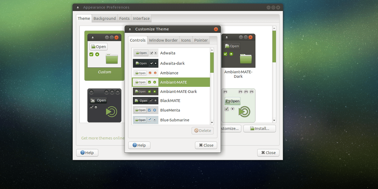This screenshot has height=189, width=378.
Task: Select the BlackMATE controls theme
Action: 171,101
